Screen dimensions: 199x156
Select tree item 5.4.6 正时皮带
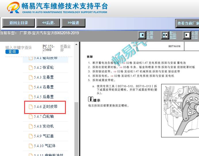tap(45, 107)
